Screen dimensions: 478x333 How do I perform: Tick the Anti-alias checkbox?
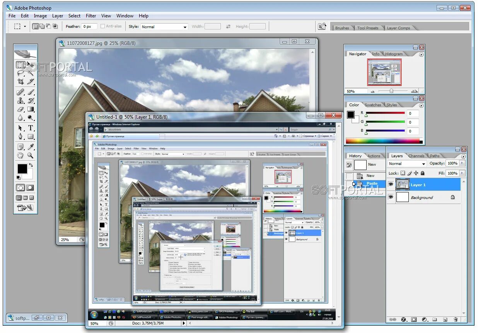[x=102, y=26]
